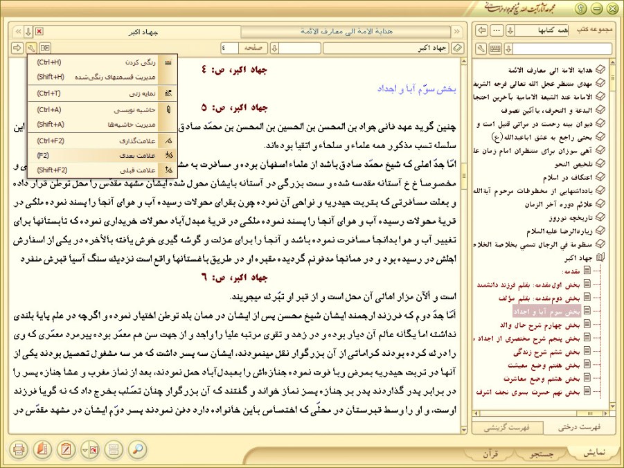Open the بخش سوّم آبا و اجداد blue heading link
This screenshot has height=468, width=624.
click(x=416, y=89)
